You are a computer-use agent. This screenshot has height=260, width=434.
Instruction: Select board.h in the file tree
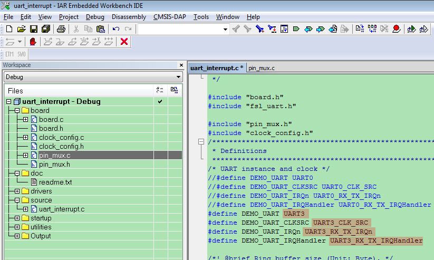pos(51,129)
